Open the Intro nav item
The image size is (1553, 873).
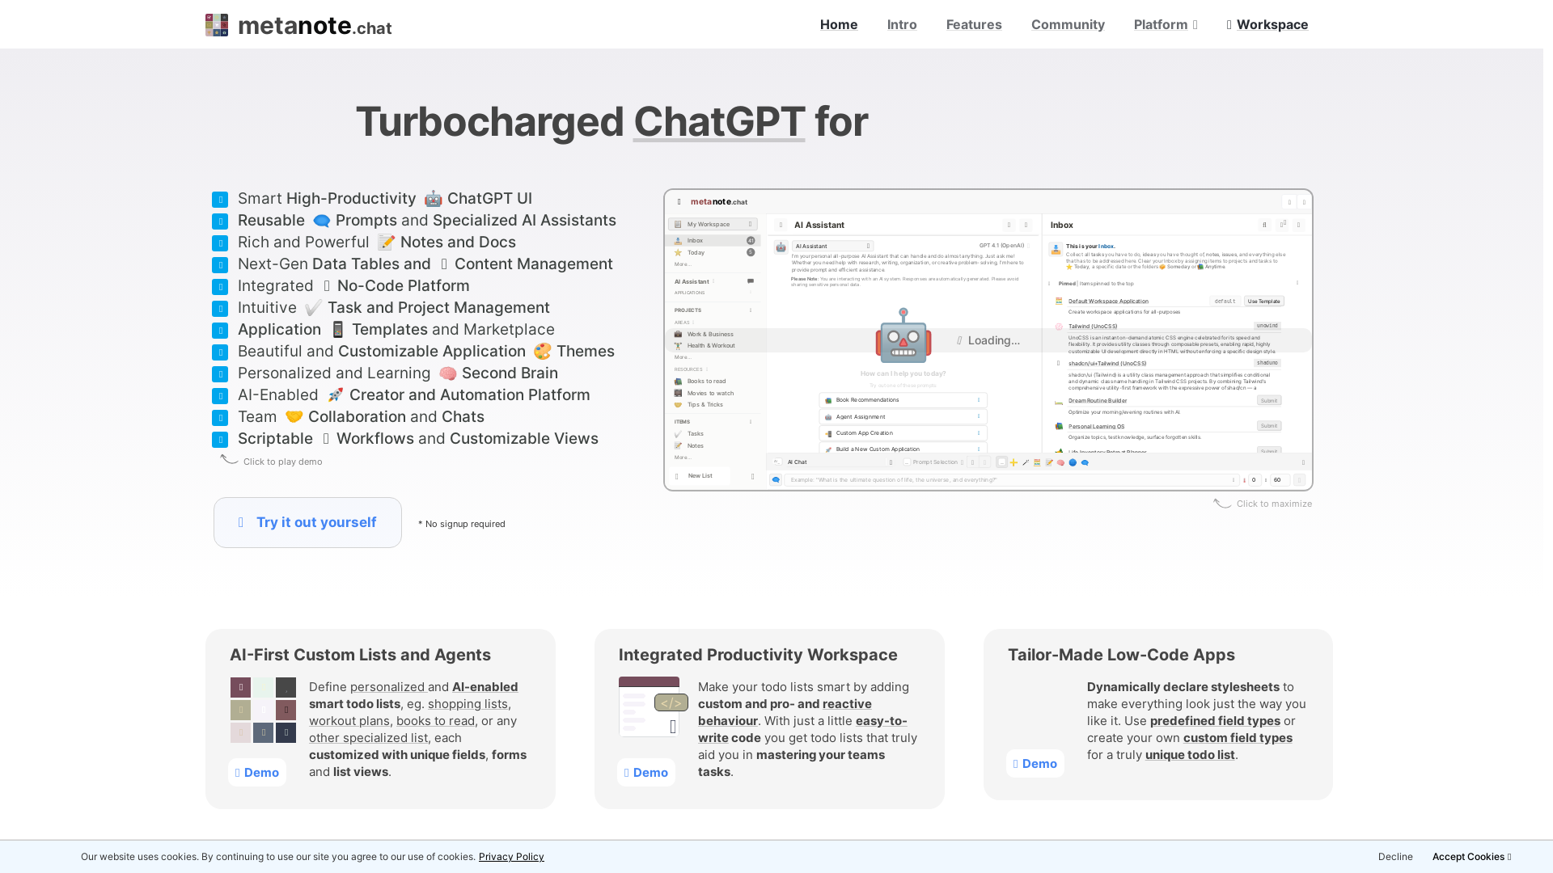(x=902, y=24)
